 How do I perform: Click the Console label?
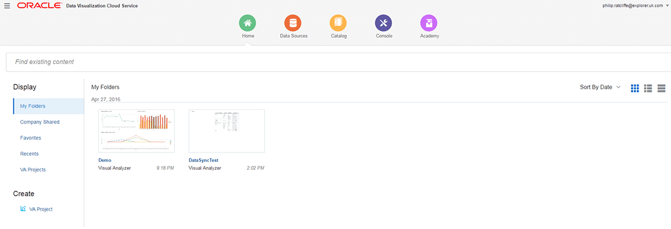384,36
